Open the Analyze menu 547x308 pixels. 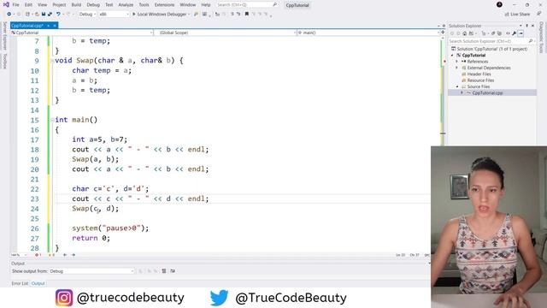tap(126, 5)
